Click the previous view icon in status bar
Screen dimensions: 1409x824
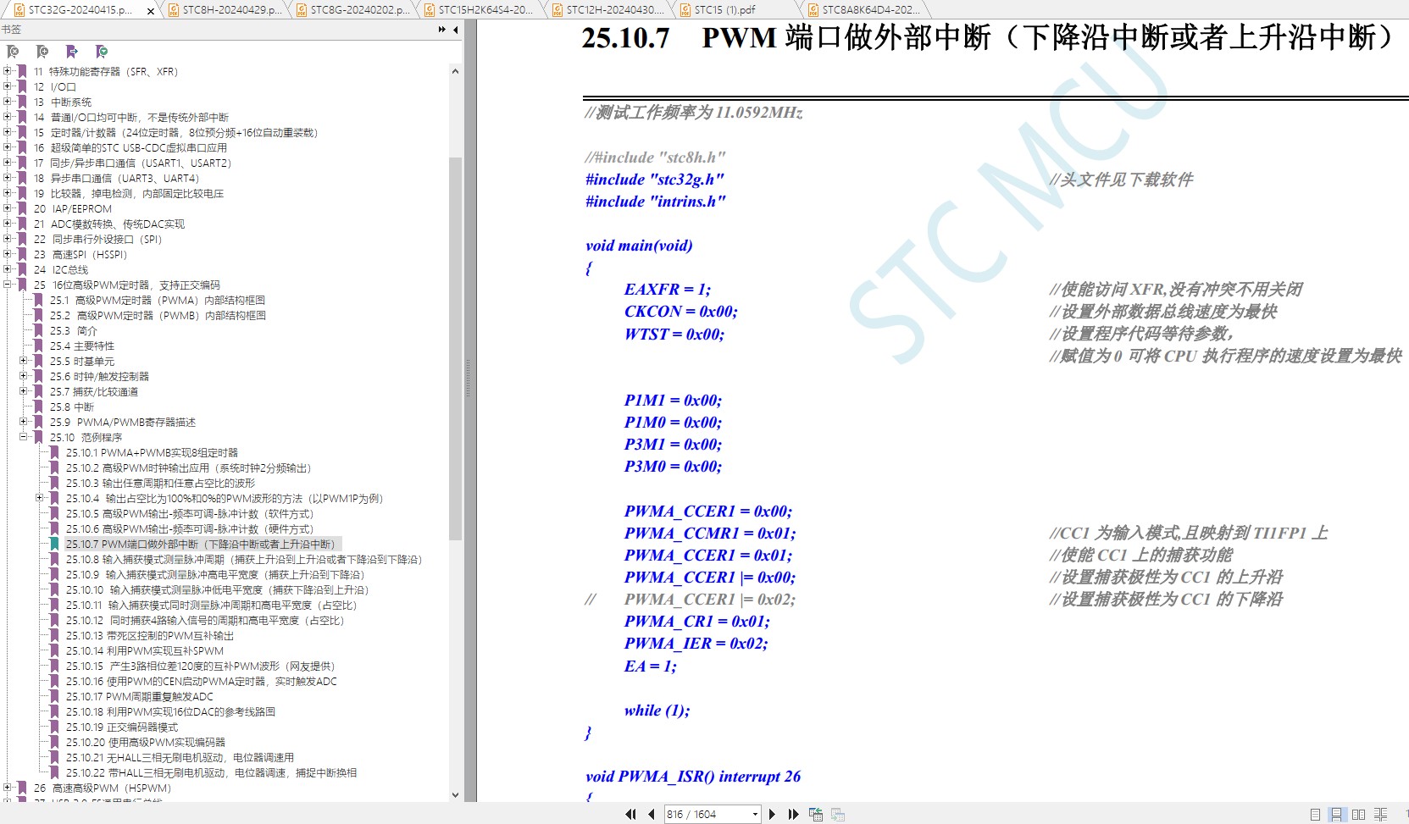(x=816, y=814)
